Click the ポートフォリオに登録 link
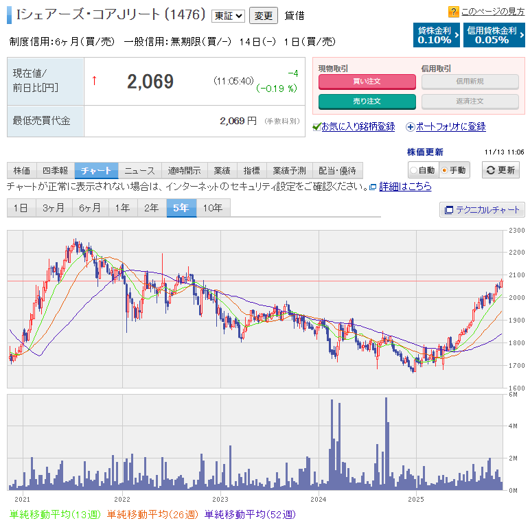530x523 pixels. [x=451, y=127]
